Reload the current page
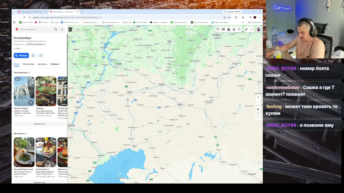The width and height of the screenshot is (344, 193). (24, 17)
